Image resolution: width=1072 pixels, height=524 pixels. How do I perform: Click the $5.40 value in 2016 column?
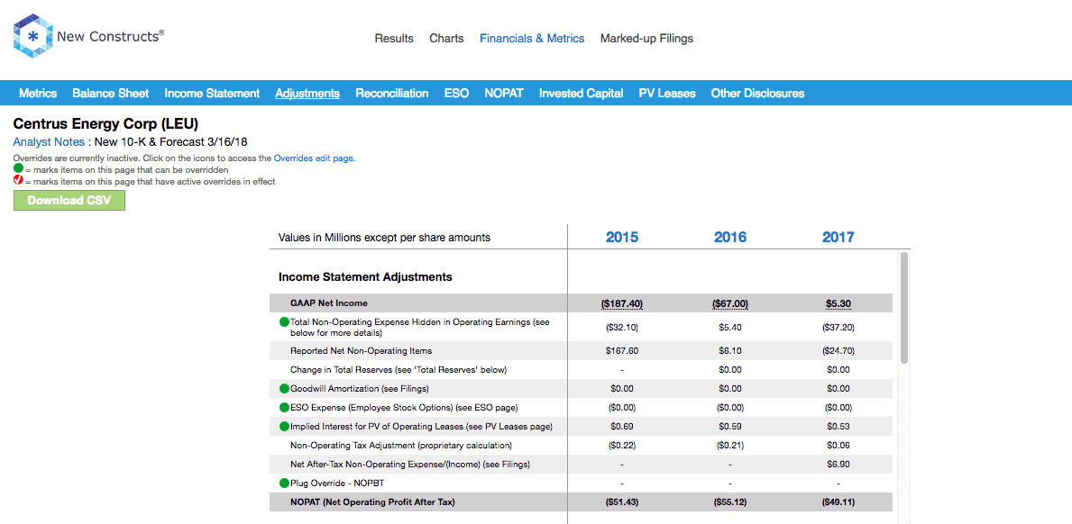730,328
